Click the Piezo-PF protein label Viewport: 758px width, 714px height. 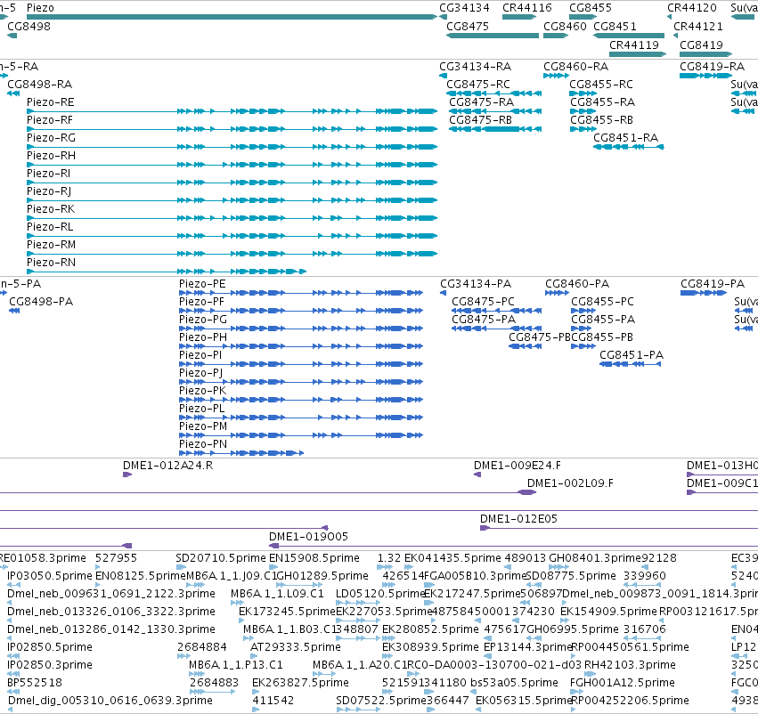pyautogui.click(x=201, y=302)
